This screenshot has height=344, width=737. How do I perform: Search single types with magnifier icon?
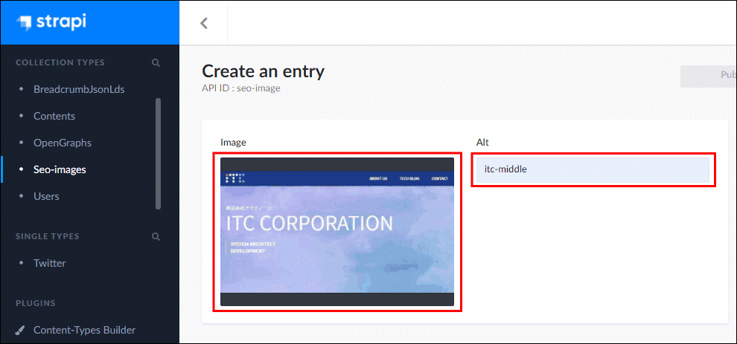156,236
